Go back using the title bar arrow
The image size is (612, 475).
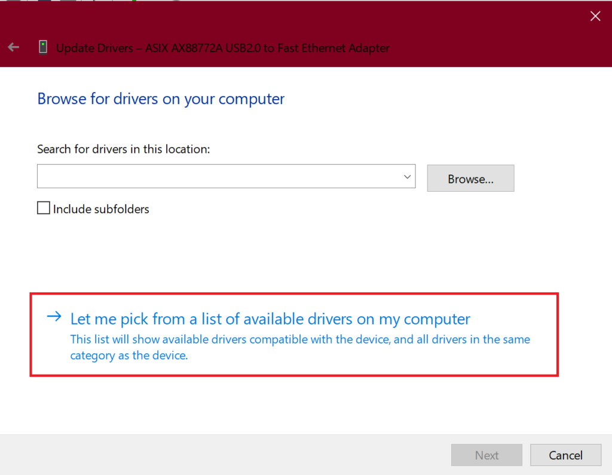click(x=14, y=47)
